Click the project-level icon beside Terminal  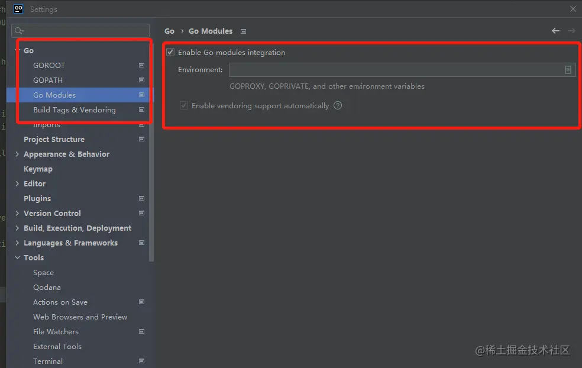point(141,361)
